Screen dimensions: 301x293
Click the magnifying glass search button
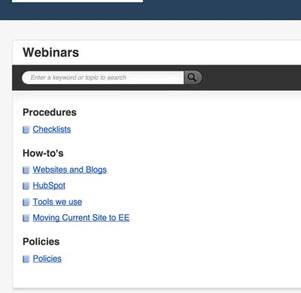coord(193,77)
